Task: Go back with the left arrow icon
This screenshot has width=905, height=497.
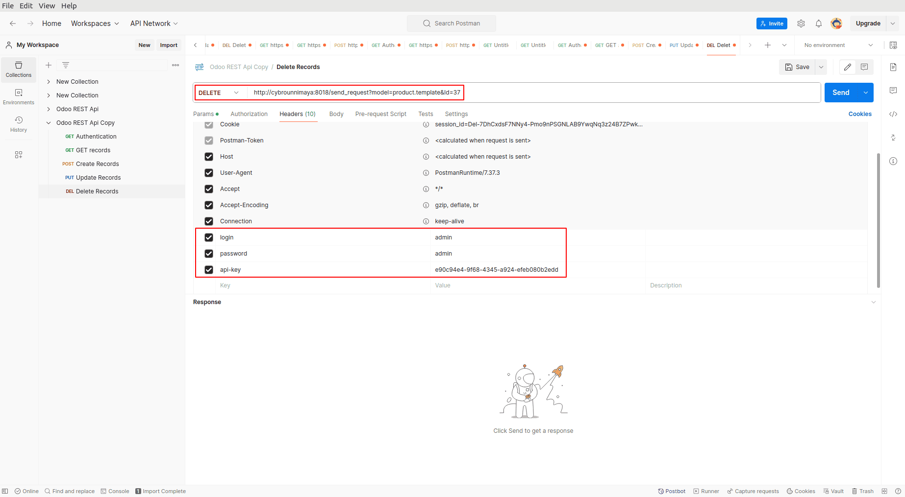Action: (13, 24)
